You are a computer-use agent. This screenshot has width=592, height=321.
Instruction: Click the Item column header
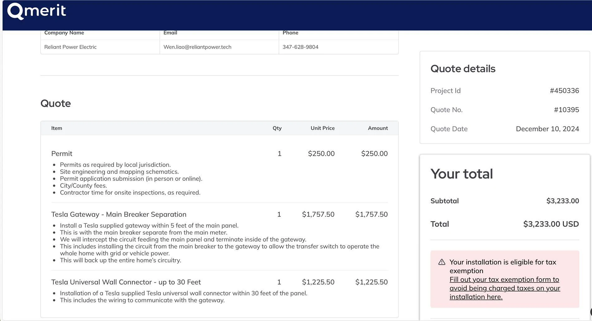pyautogui.click(x=57, y=128)
